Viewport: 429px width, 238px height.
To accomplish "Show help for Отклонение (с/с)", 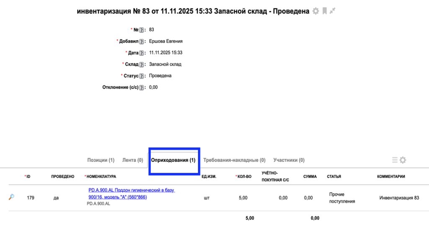I will [142, 87].
